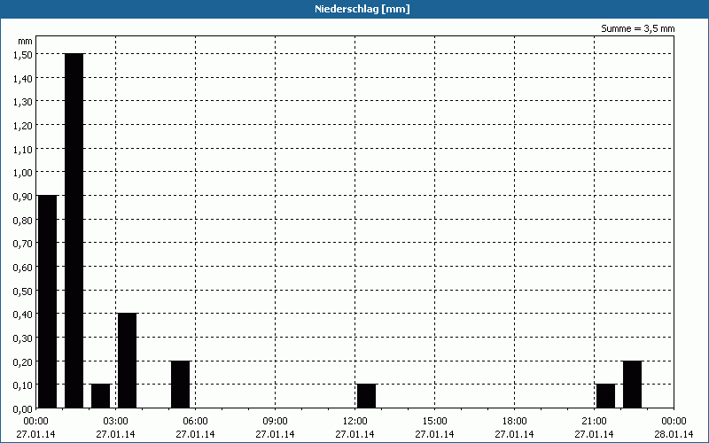
Task: Click the 1,10 y-axis label
Action: point(23,149)
